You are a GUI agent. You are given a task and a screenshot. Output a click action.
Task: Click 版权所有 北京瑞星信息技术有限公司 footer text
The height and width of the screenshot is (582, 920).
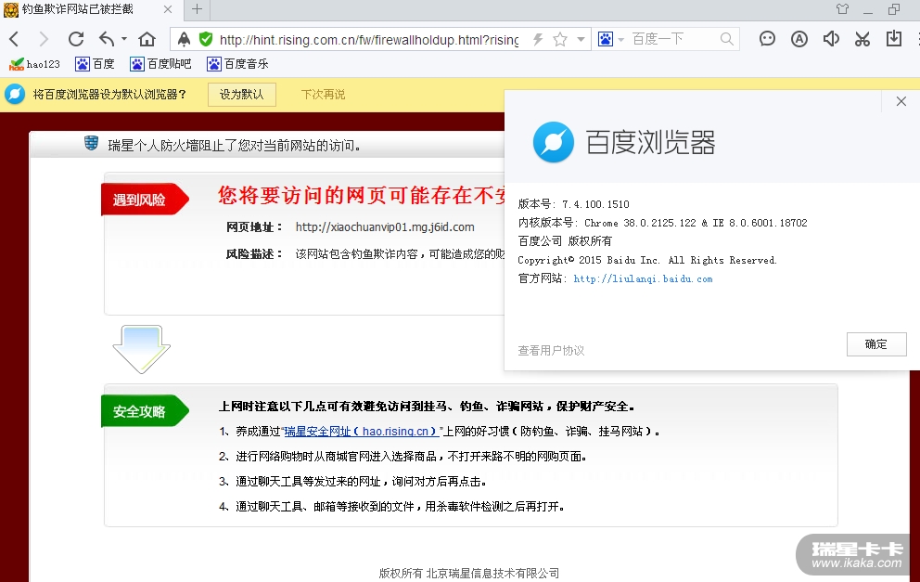point(468,574)
